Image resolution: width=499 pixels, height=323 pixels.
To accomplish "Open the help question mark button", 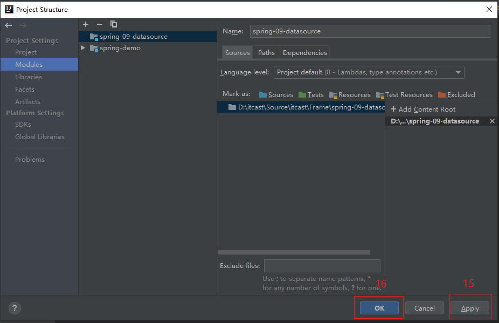I will pos(15,308).
